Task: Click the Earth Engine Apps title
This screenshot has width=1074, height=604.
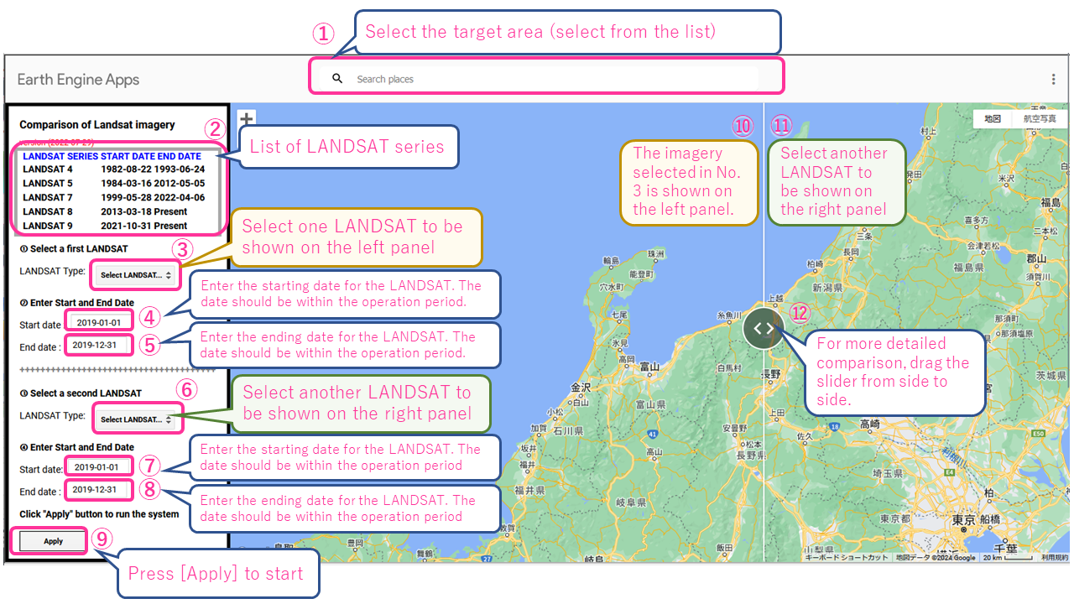Action: click(x=78, y=80)
